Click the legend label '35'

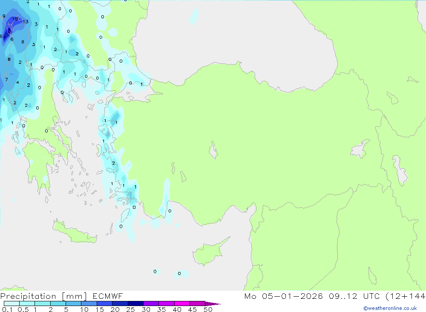[x=161, y=309]
